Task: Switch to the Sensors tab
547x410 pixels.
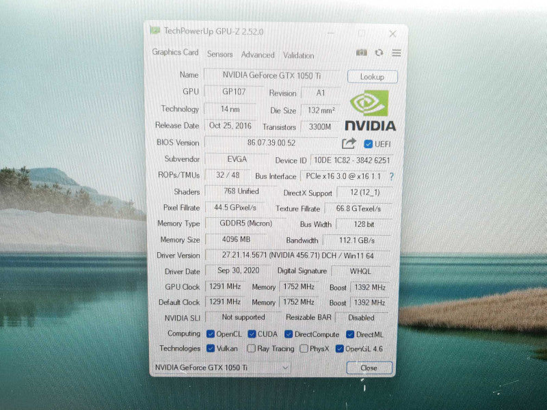Action: point(219,54)
